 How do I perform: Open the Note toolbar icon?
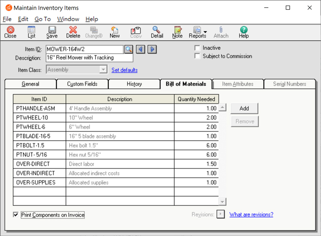point(177,33)
